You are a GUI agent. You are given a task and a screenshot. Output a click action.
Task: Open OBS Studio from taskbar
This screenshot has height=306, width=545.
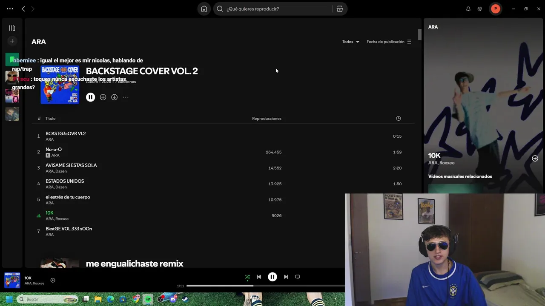161,299
